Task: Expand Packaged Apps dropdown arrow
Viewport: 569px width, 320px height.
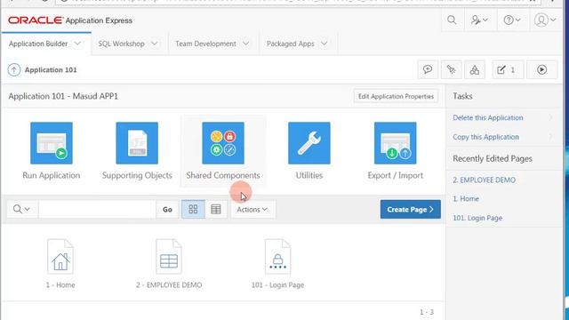Action: (x=324, y=44)
